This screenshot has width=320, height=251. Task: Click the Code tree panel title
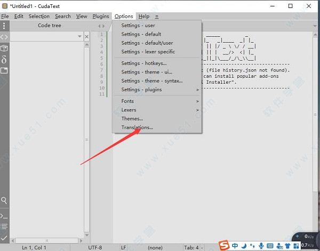50,26
